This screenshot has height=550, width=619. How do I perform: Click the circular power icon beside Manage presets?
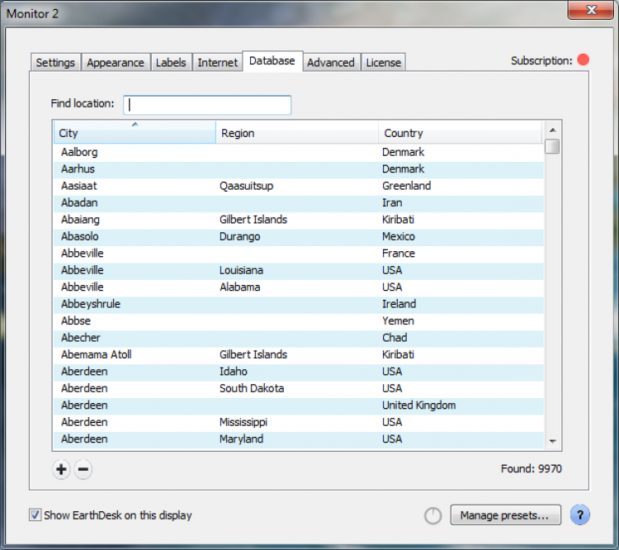coord(432,515)
